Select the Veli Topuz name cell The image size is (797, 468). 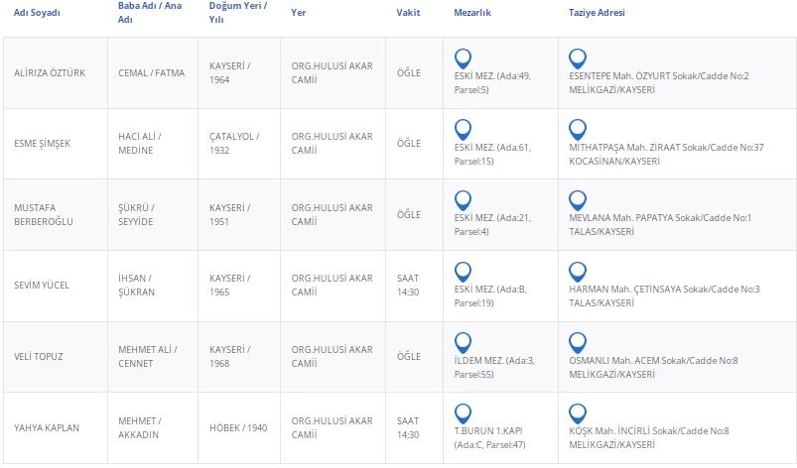[40, 357]
